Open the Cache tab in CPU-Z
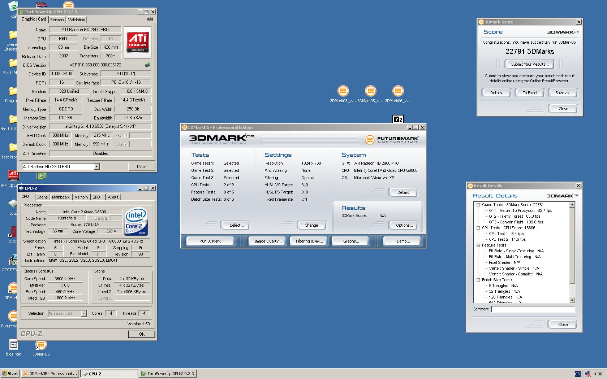607x379 pixels. [42, 197]
